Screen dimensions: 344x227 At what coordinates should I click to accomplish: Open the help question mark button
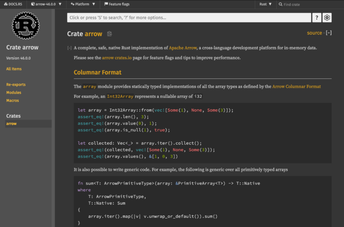click(x=317, y=17)
